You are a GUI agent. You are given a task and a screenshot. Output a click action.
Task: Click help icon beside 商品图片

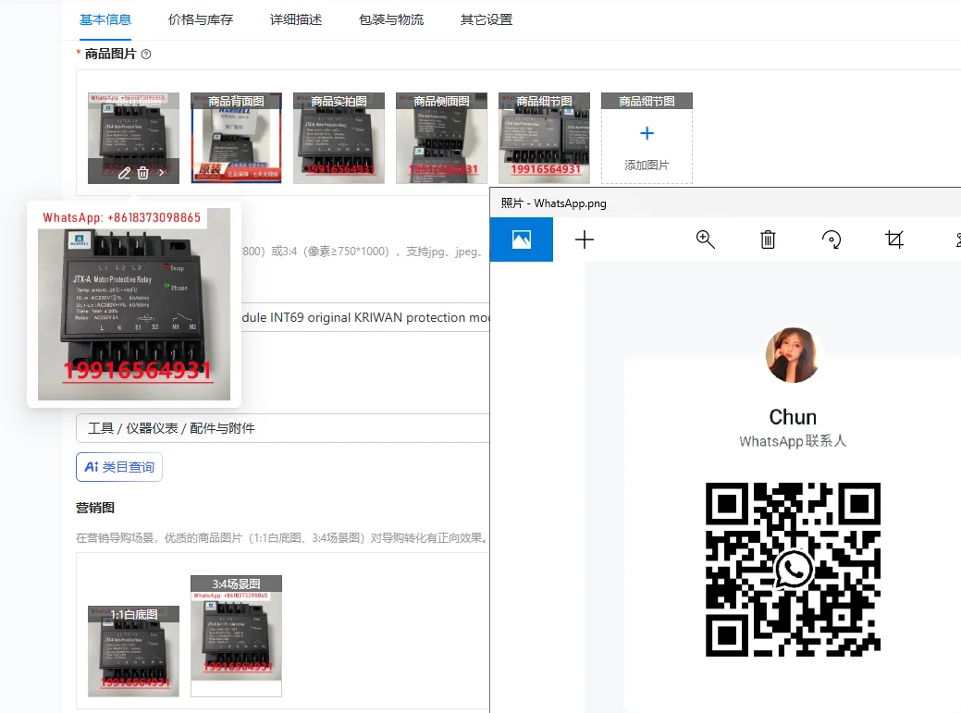(146, 54)
